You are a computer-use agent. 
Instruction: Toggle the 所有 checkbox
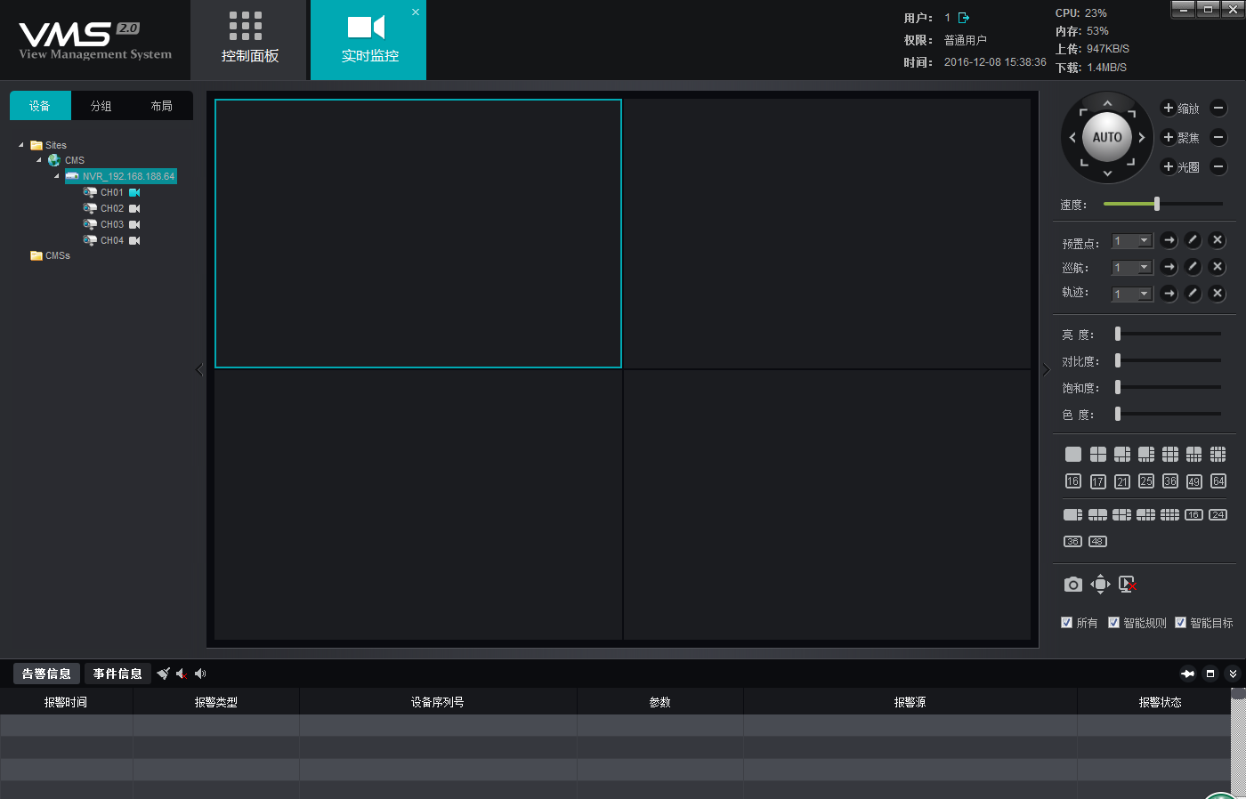coord(1066,622)
